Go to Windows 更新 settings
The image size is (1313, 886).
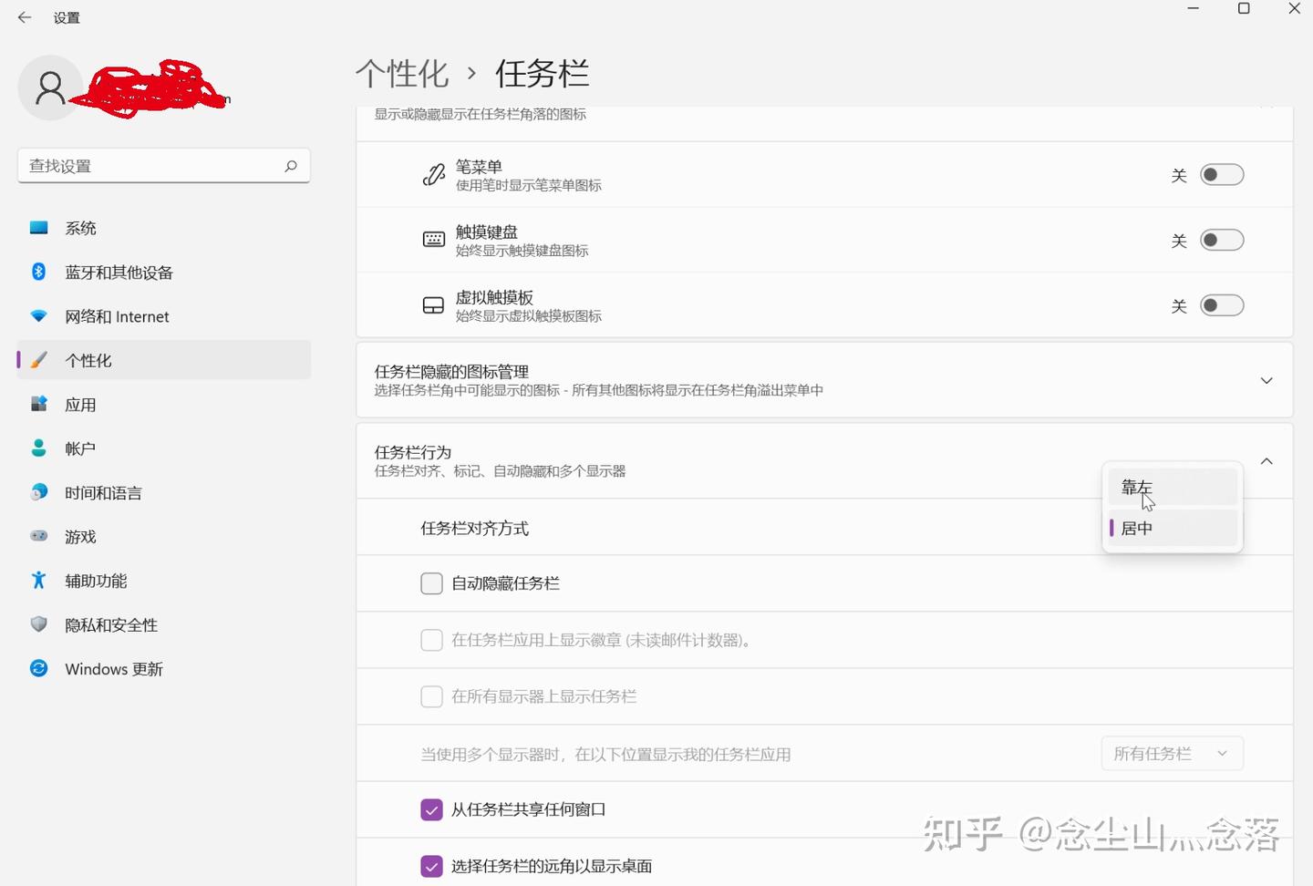click(164, 668)
